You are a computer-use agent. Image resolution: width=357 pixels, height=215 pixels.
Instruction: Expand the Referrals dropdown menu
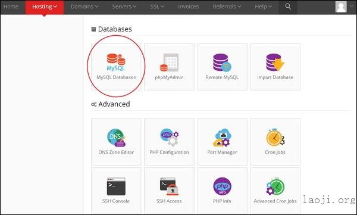(x=227, y=7)
